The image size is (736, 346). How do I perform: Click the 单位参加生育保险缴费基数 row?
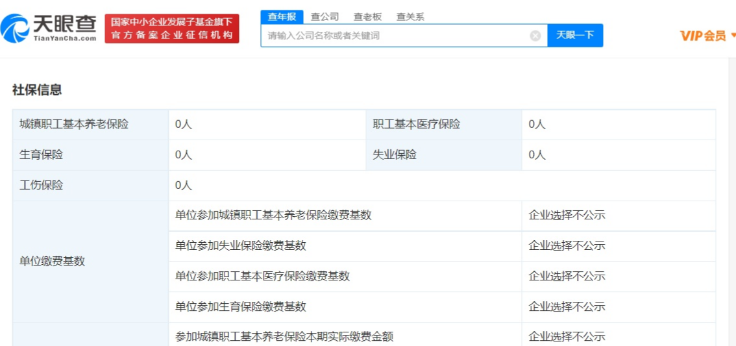click(241, 306)
